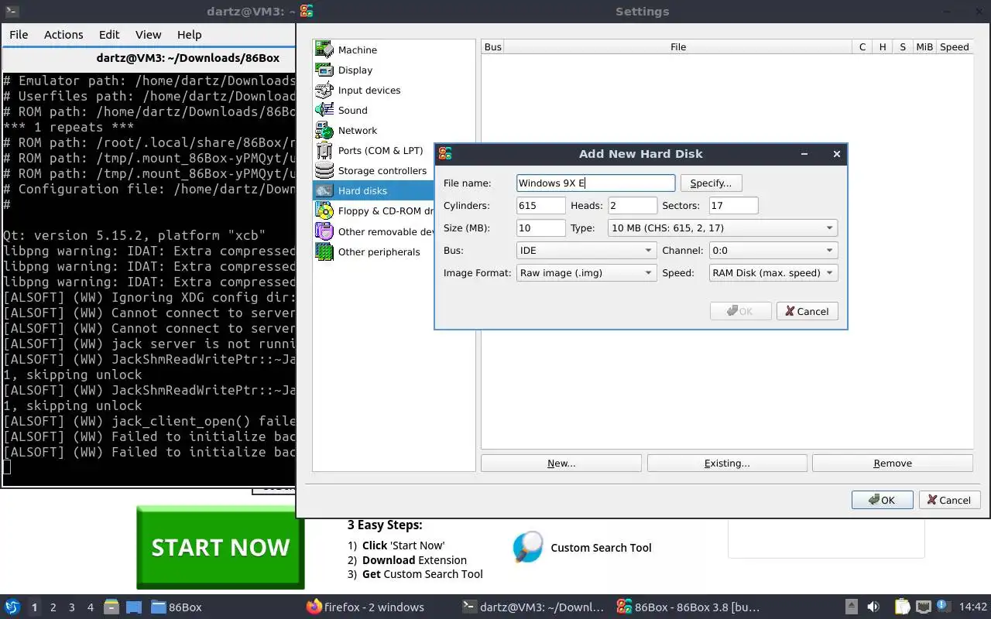Open the hard disk Type dropdown
Screen dimensions: 991x619
pyautogui.click(x=722, y=228)
